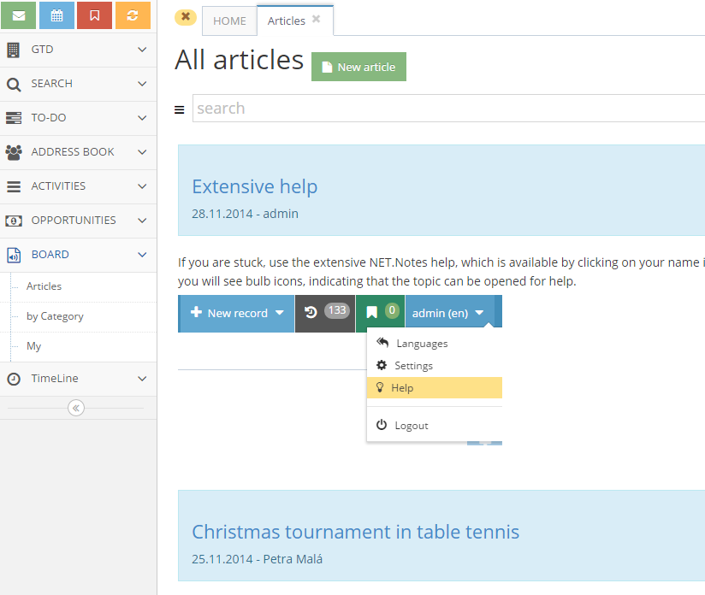Click the yellow close-all tabs X button
705x595 pixels.
(186, 18)
